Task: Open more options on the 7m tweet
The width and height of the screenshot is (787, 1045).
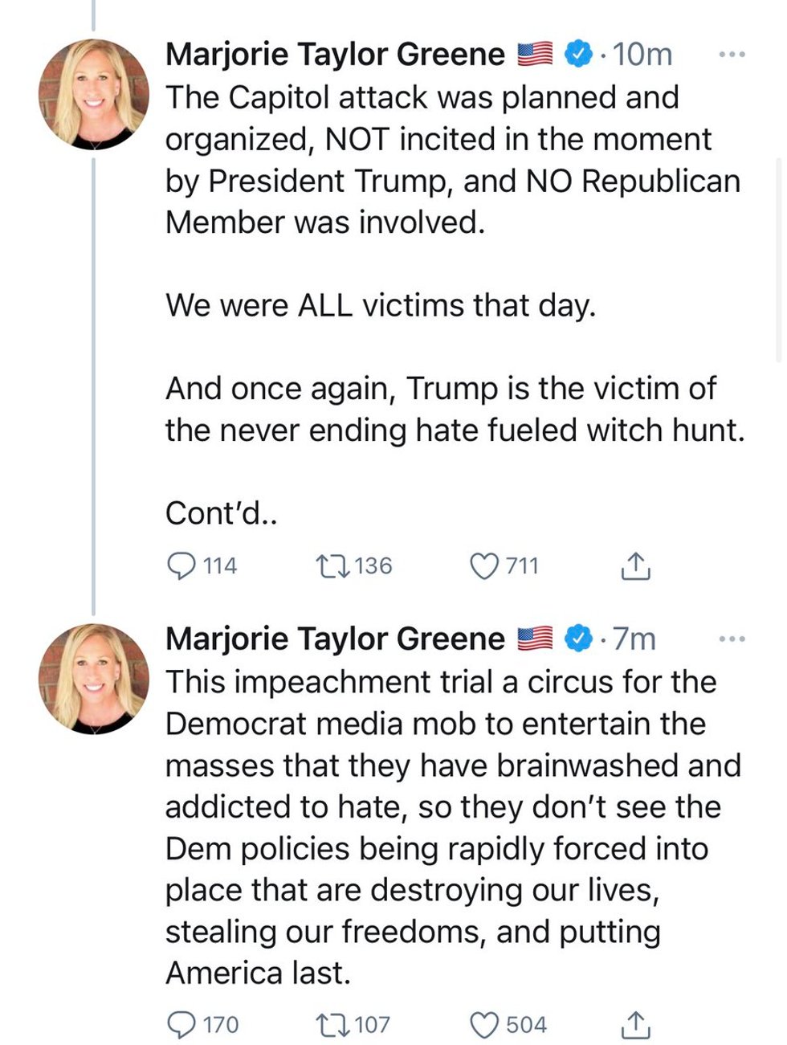Action: click(732, 639)
